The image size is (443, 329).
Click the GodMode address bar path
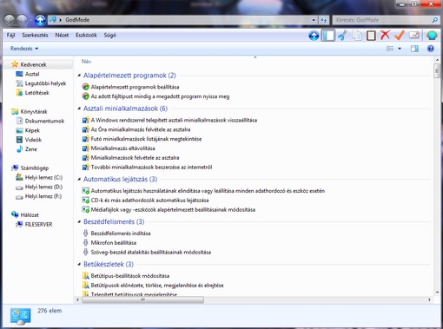pos(77,20)
